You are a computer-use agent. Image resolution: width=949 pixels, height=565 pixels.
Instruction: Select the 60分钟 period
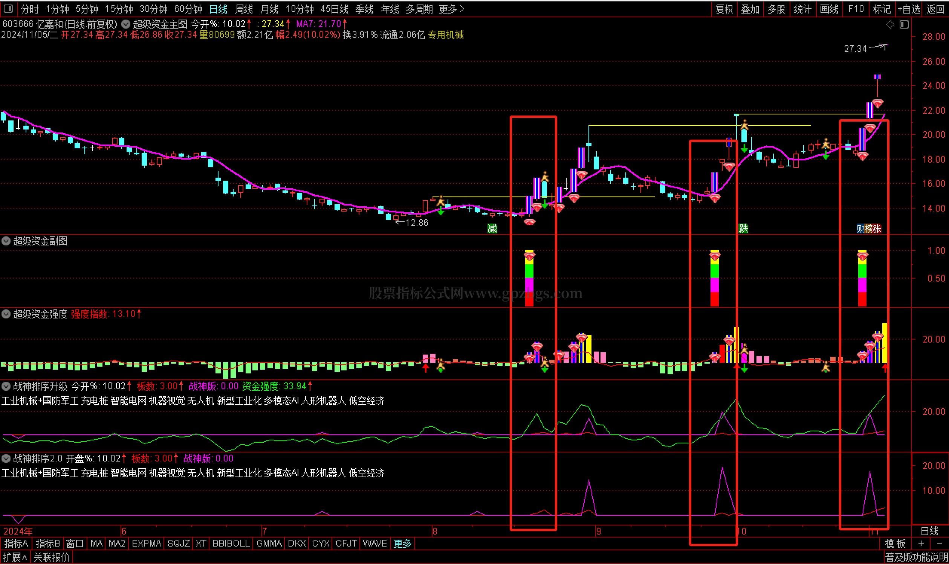[x=188, y=9]
